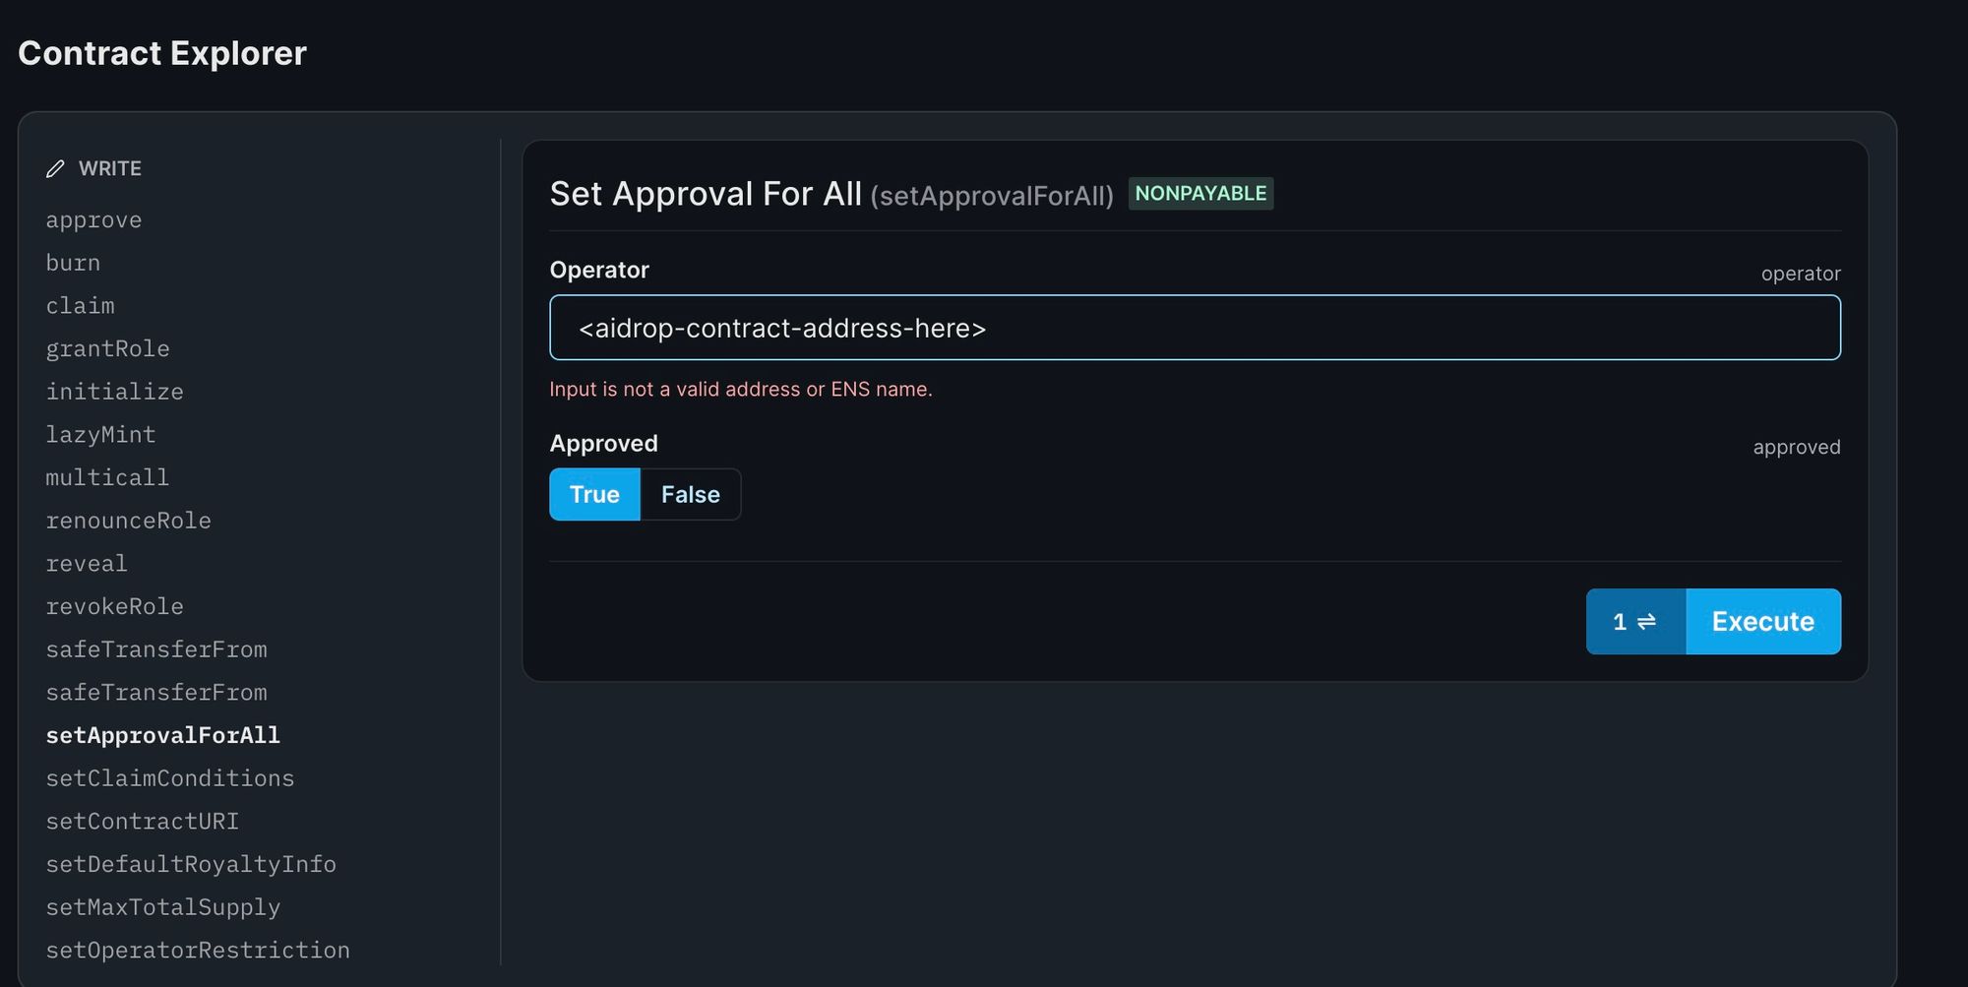This screenshot has width=1968, height=987.
Task: Open the setClaimConditions function
Action: pos(170,777)
